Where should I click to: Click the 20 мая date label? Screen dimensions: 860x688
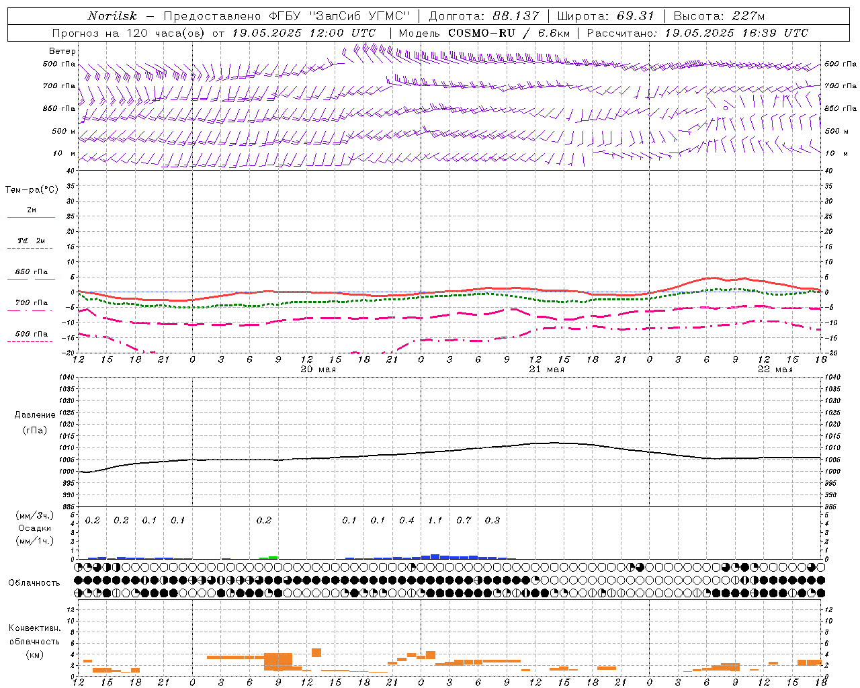point(318,370)
